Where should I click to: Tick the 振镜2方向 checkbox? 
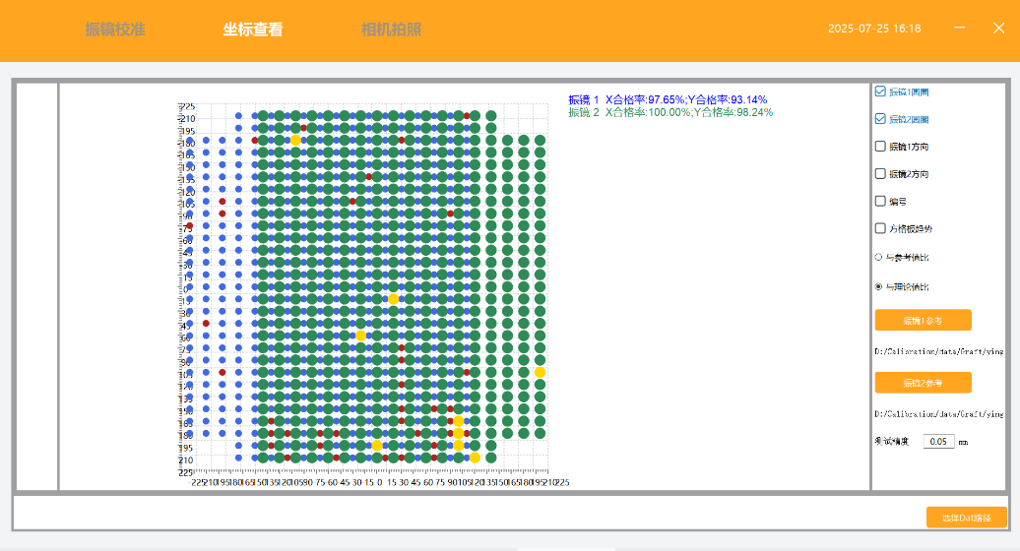click(x=880, y=174)
